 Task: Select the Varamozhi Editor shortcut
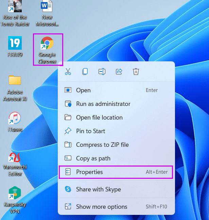click(x=15, y=164)
